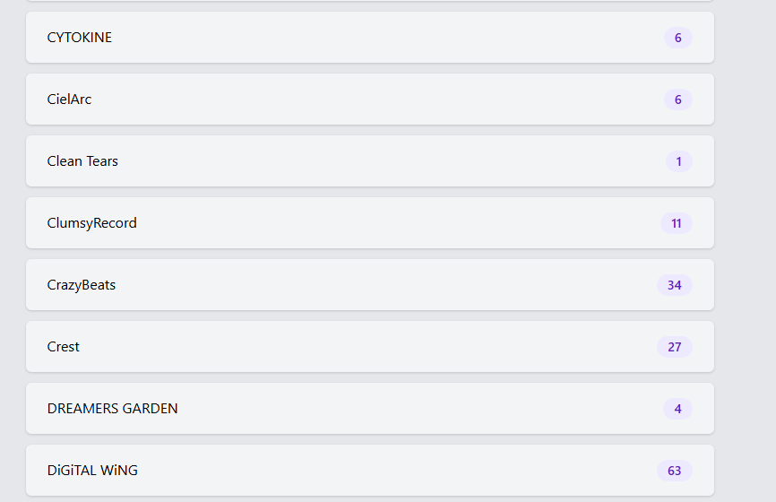The width and height of the screenshot is (776, 502).
Task: Open the CYTOKINE list entry
Action: pos(370,37)
